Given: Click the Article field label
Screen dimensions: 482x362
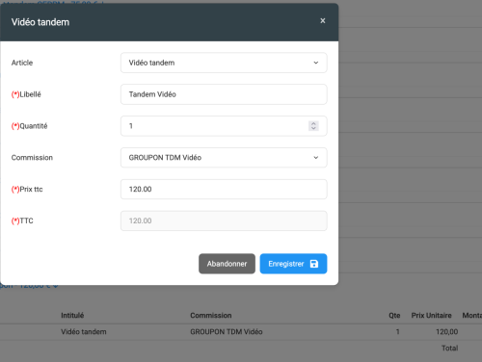Looking at the screenshot, I should pyautogui.click(x=22, y=63).
